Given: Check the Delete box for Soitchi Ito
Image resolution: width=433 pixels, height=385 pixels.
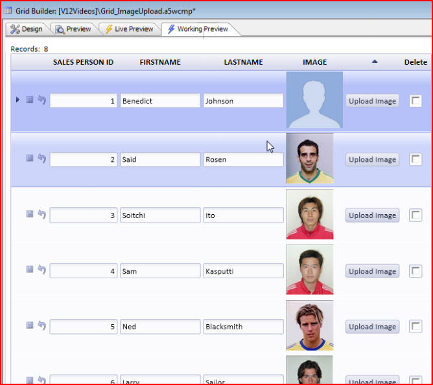Looking at the screenshot, I should click(x=415, y=215).
